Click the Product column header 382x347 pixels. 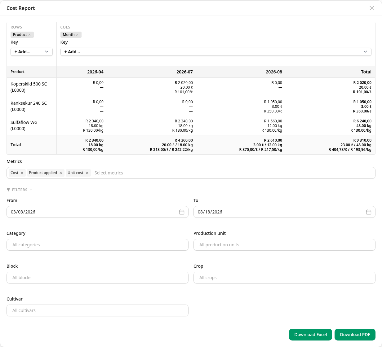tap(17, 72)
